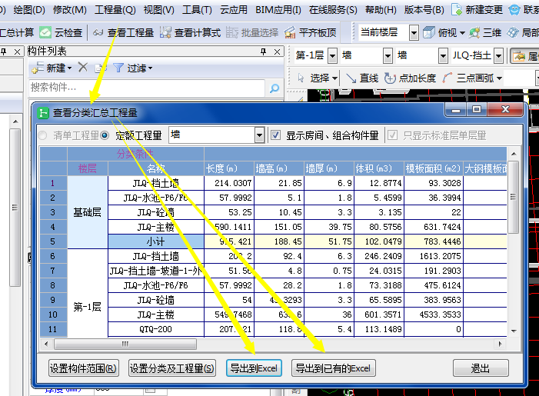Click the 新建变更 document icon
This screenshot has height=396, width=539.
point(457,10)
